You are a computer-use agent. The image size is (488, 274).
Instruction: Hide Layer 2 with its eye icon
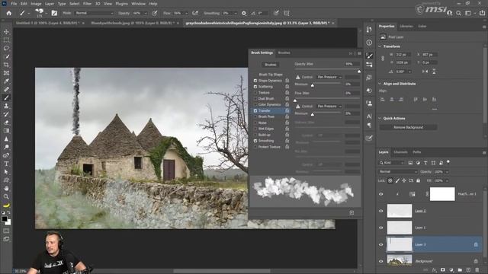pos(381,211)
